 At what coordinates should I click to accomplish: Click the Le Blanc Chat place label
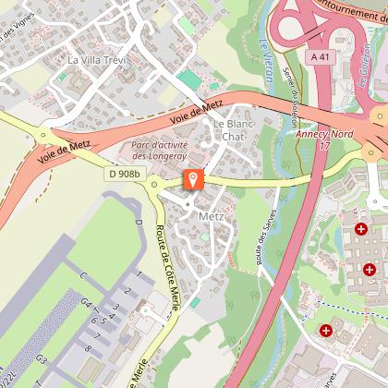[233, 130]
